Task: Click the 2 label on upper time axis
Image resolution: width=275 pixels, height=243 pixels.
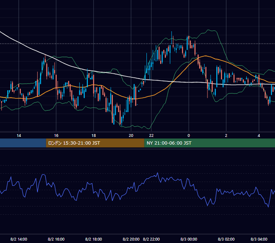Action: coord(226,136)
